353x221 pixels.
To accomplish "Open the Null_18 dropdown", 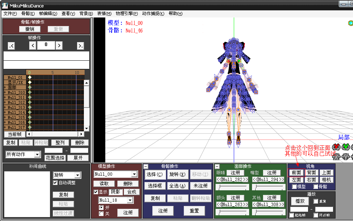I will click(130, 200).
